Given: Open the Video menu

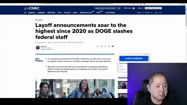Looking at the screenshot, I should [x=75, y=13].
